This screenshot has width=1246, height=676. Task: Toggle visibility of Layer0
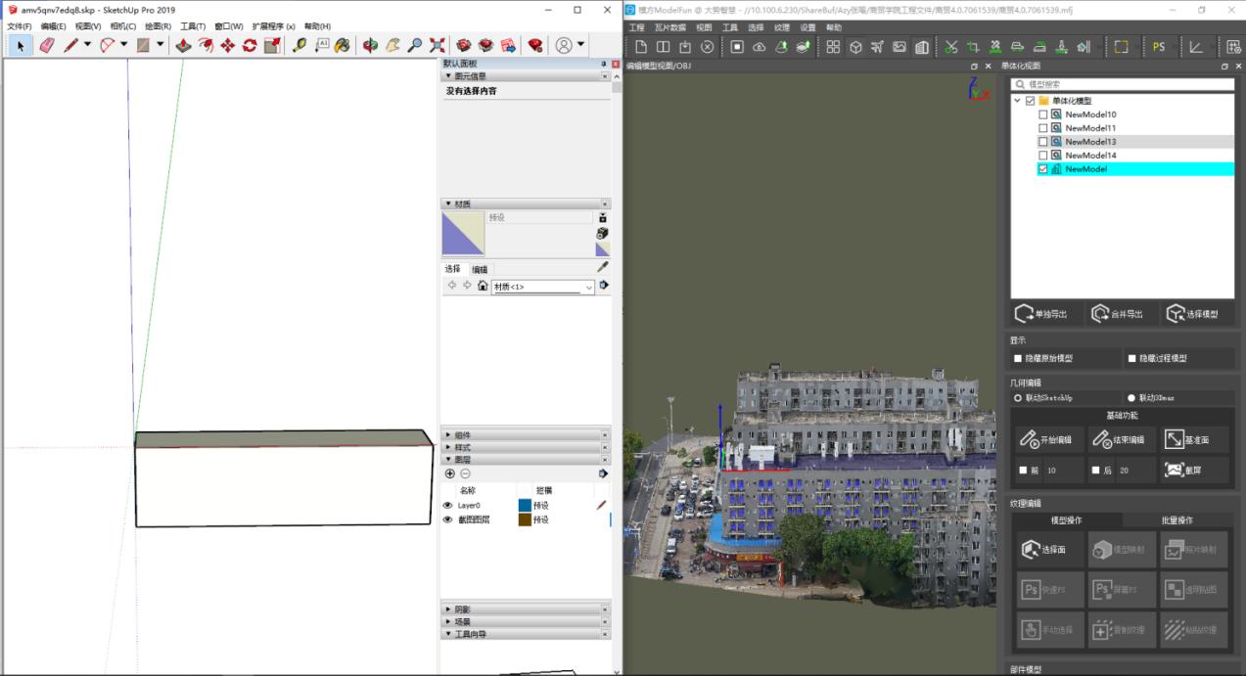(448, 506)
